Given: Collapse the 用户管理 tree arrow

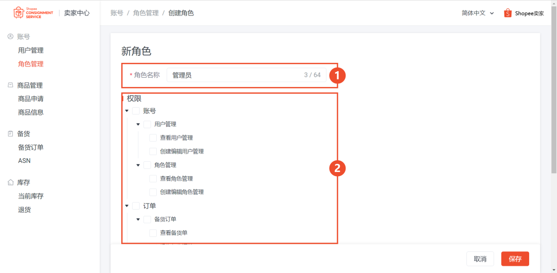Looking at the screenshot, I should pyautogui.click(x=138, y=124).
